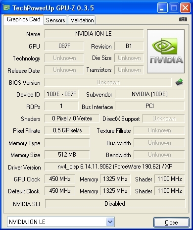
Task: Select the NVIDIA ION LE combo box
Action: [61, 222]
